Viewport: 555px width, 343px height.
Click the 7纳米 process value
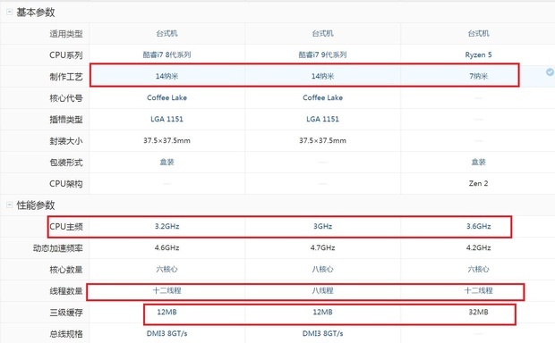click(478, 76)
